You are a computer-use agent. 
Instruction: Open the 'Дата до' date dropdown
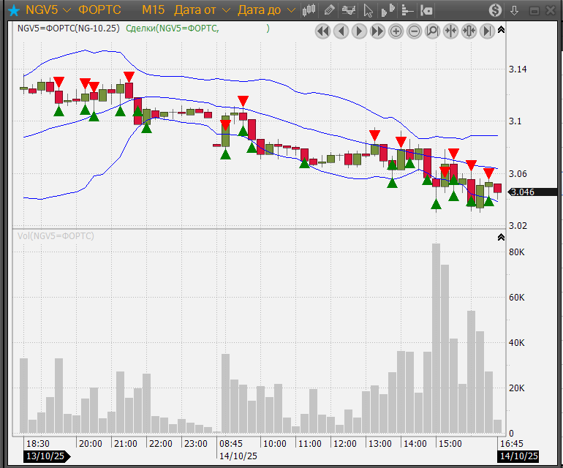point(266,10)
